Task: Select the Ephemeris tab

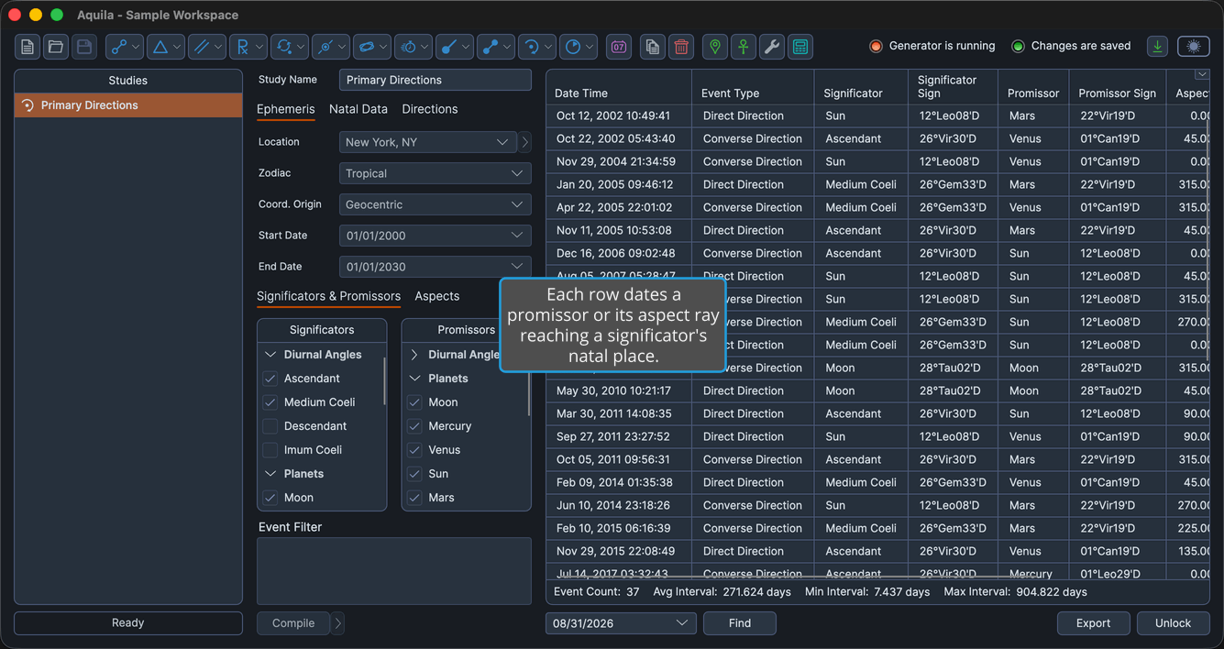Action: pos(286,109)
